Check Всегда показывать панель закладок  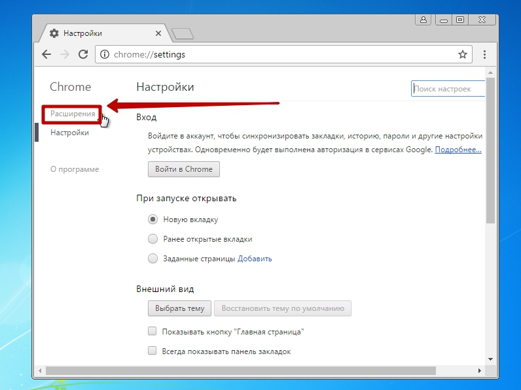pyautogui.click(x=153, y=351)
